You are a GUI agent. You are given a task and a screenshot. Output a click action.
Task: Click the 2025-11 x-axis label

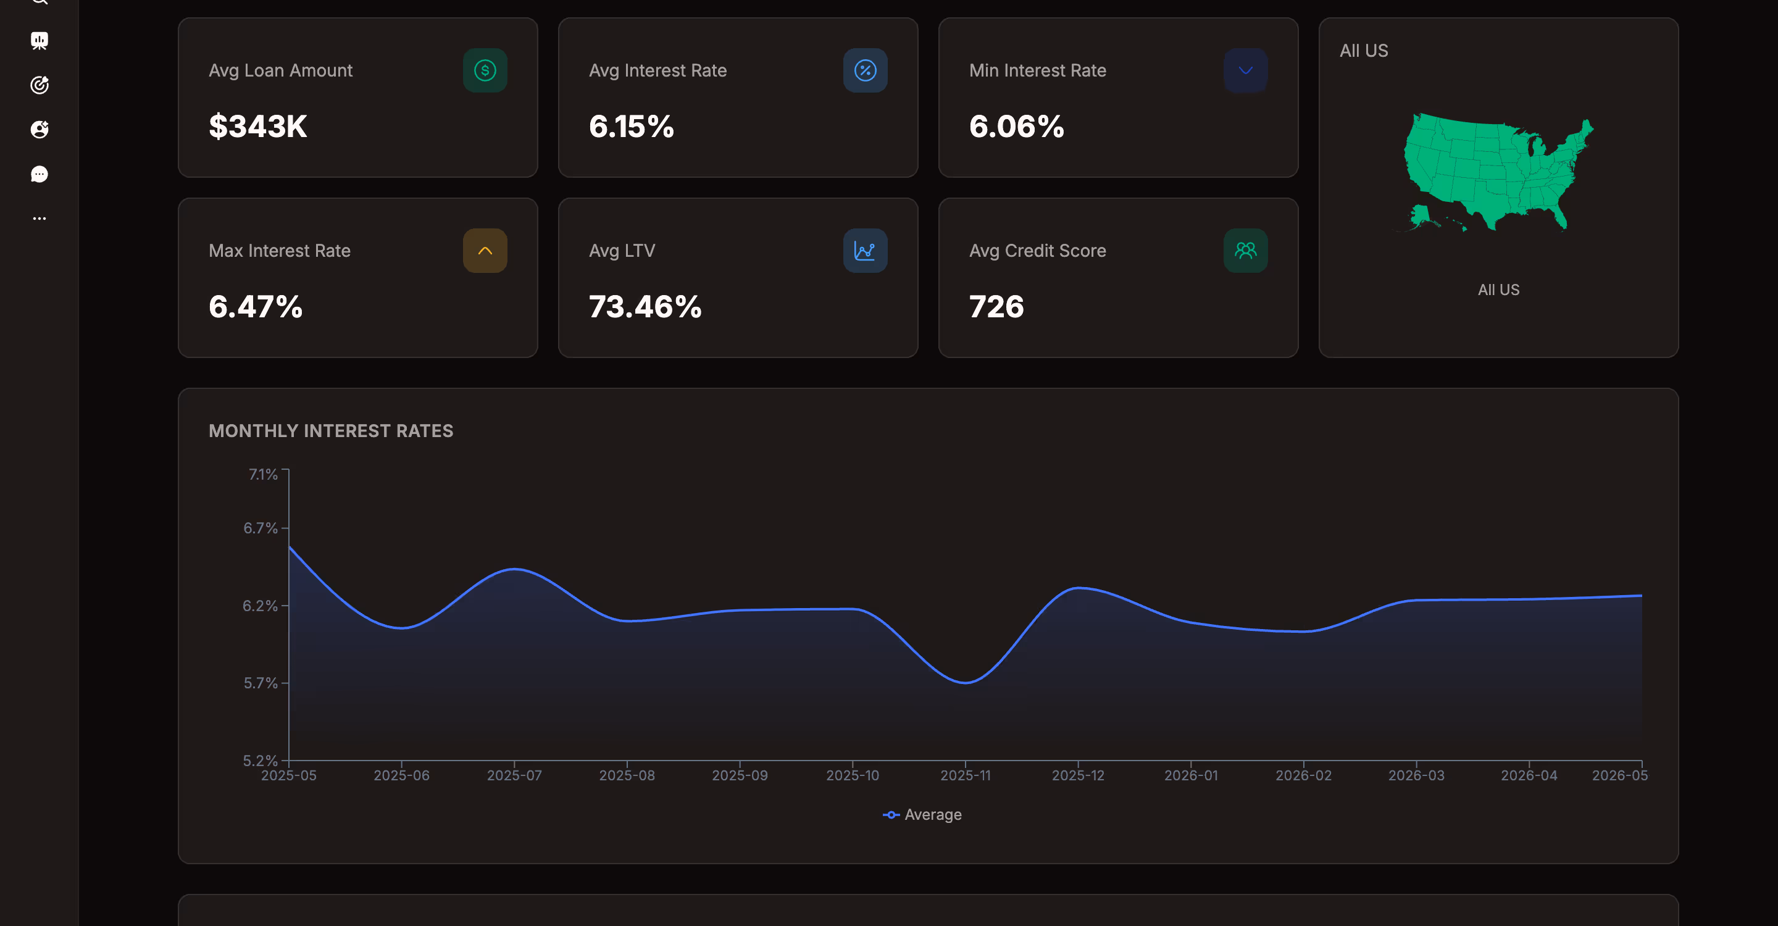966,775
